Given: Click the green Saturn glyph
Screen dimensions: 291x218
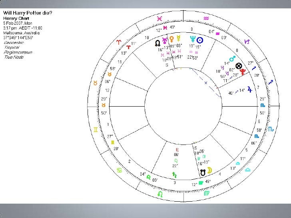Looking at the screenshot, I should pyautogui.click(x=174, y=175).
